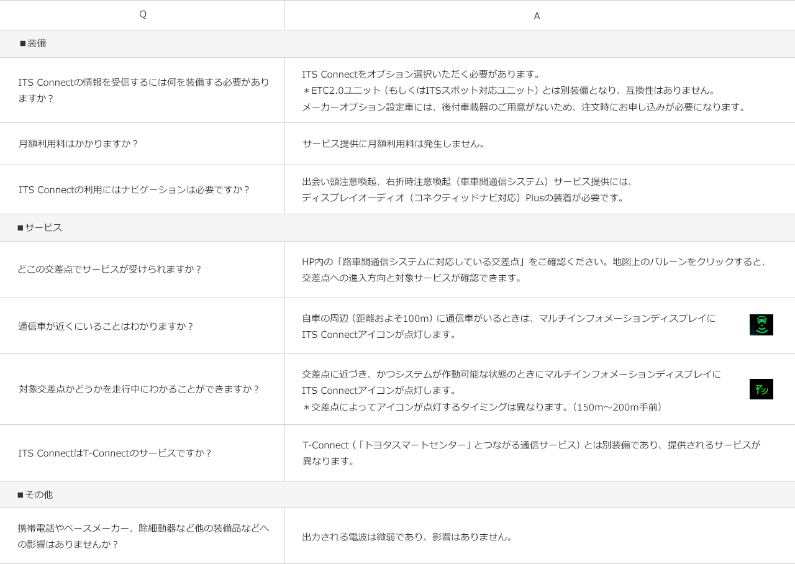Image resolution: width=795 pixels, height=564 pixels.
Task: Click the green vehicle communication ITS Connect icon
Action: coord(761,325)
